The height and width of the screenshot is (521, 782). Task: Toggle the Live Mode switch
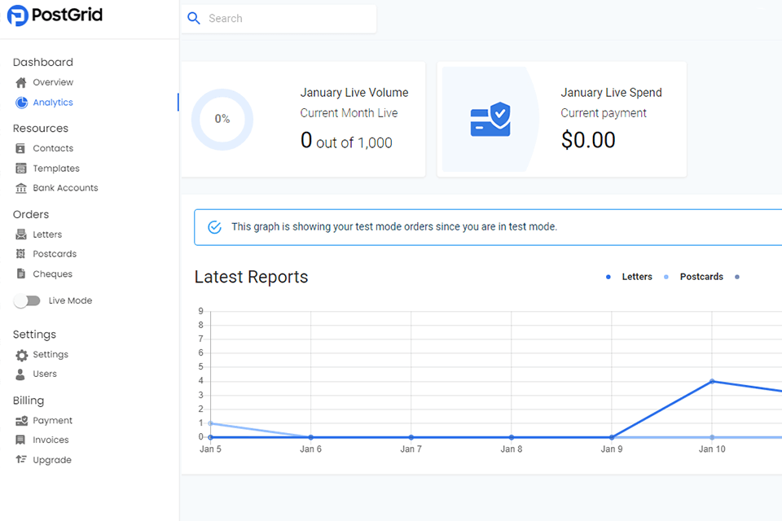27,300
